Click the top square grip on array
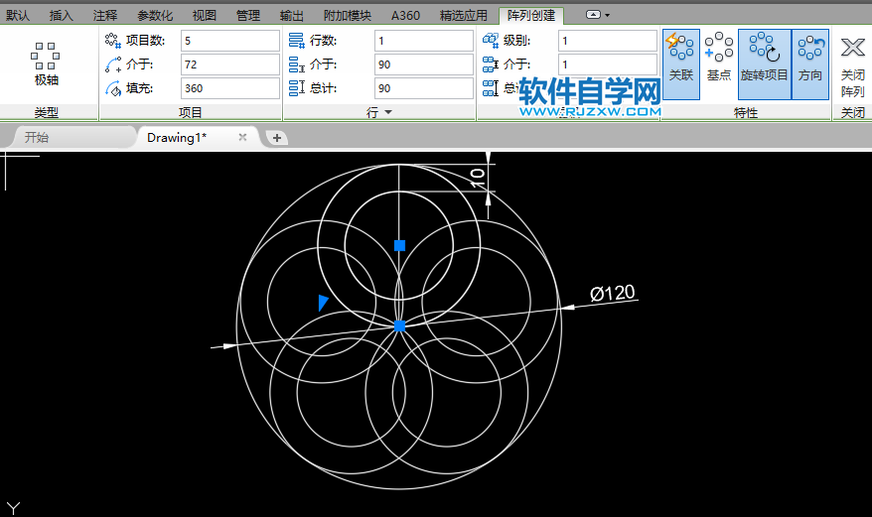Screen dimensions: 872x517 pyautogui.click(x=399, y=245)
